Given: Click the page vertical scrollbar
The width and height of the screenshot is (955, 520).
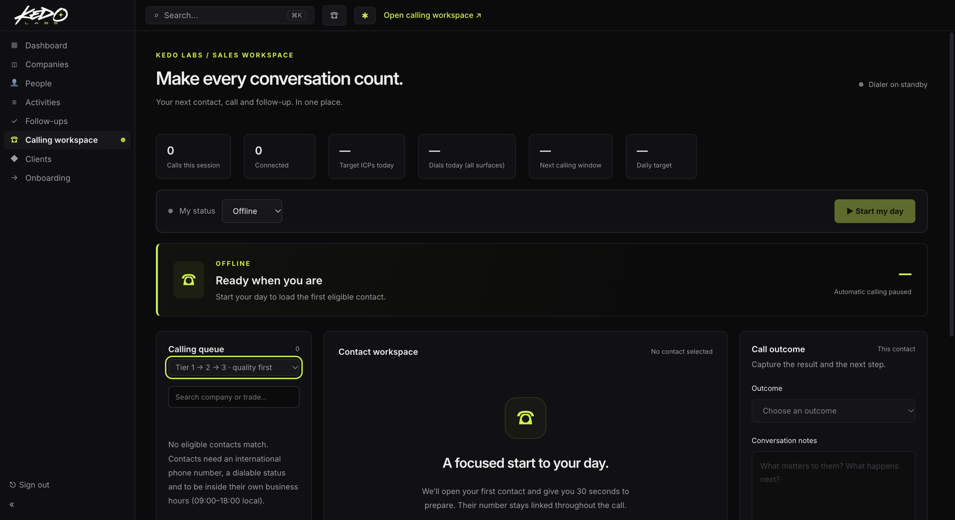Looking at the screenshot, I should pyautogui.click(x=952, y=184).
